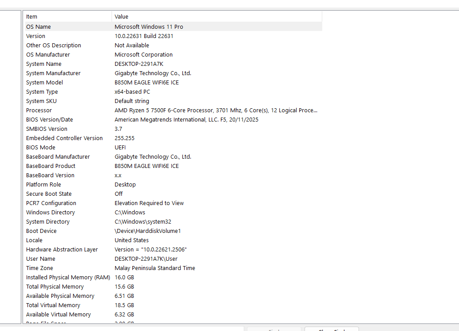Select the Processor label

39,110
